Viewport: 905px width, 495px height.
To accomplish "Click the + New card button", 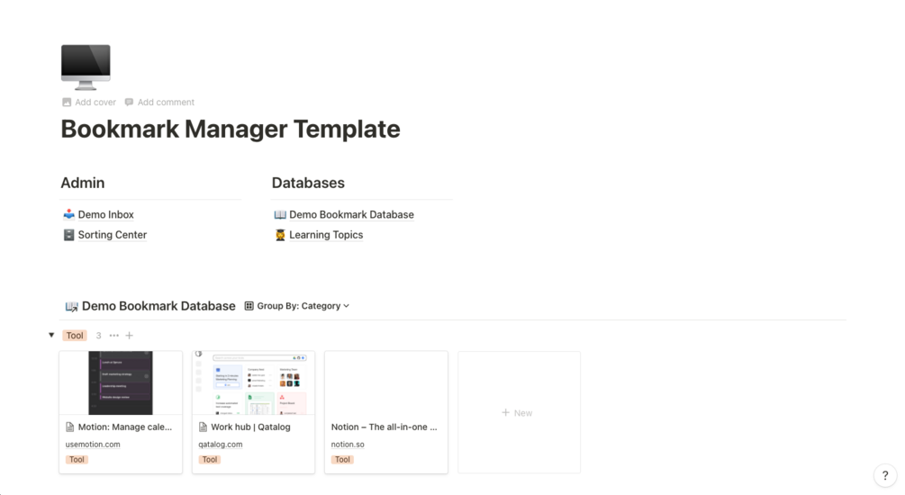I will click(519, 413).
